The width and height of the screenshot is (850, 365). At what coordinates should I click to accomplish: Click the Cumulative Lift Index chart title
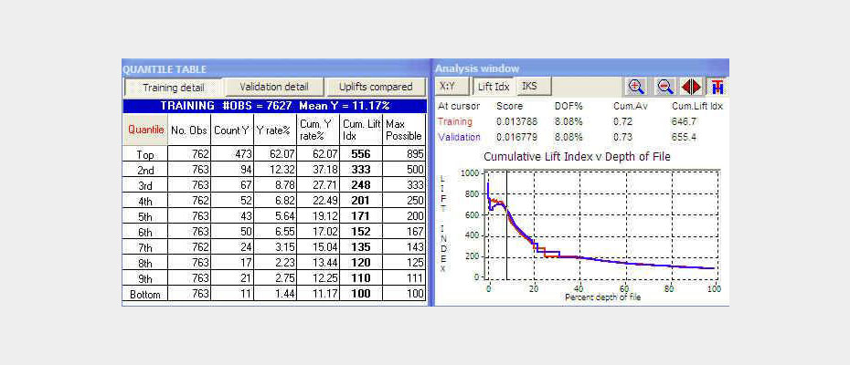tap(577, 157)
